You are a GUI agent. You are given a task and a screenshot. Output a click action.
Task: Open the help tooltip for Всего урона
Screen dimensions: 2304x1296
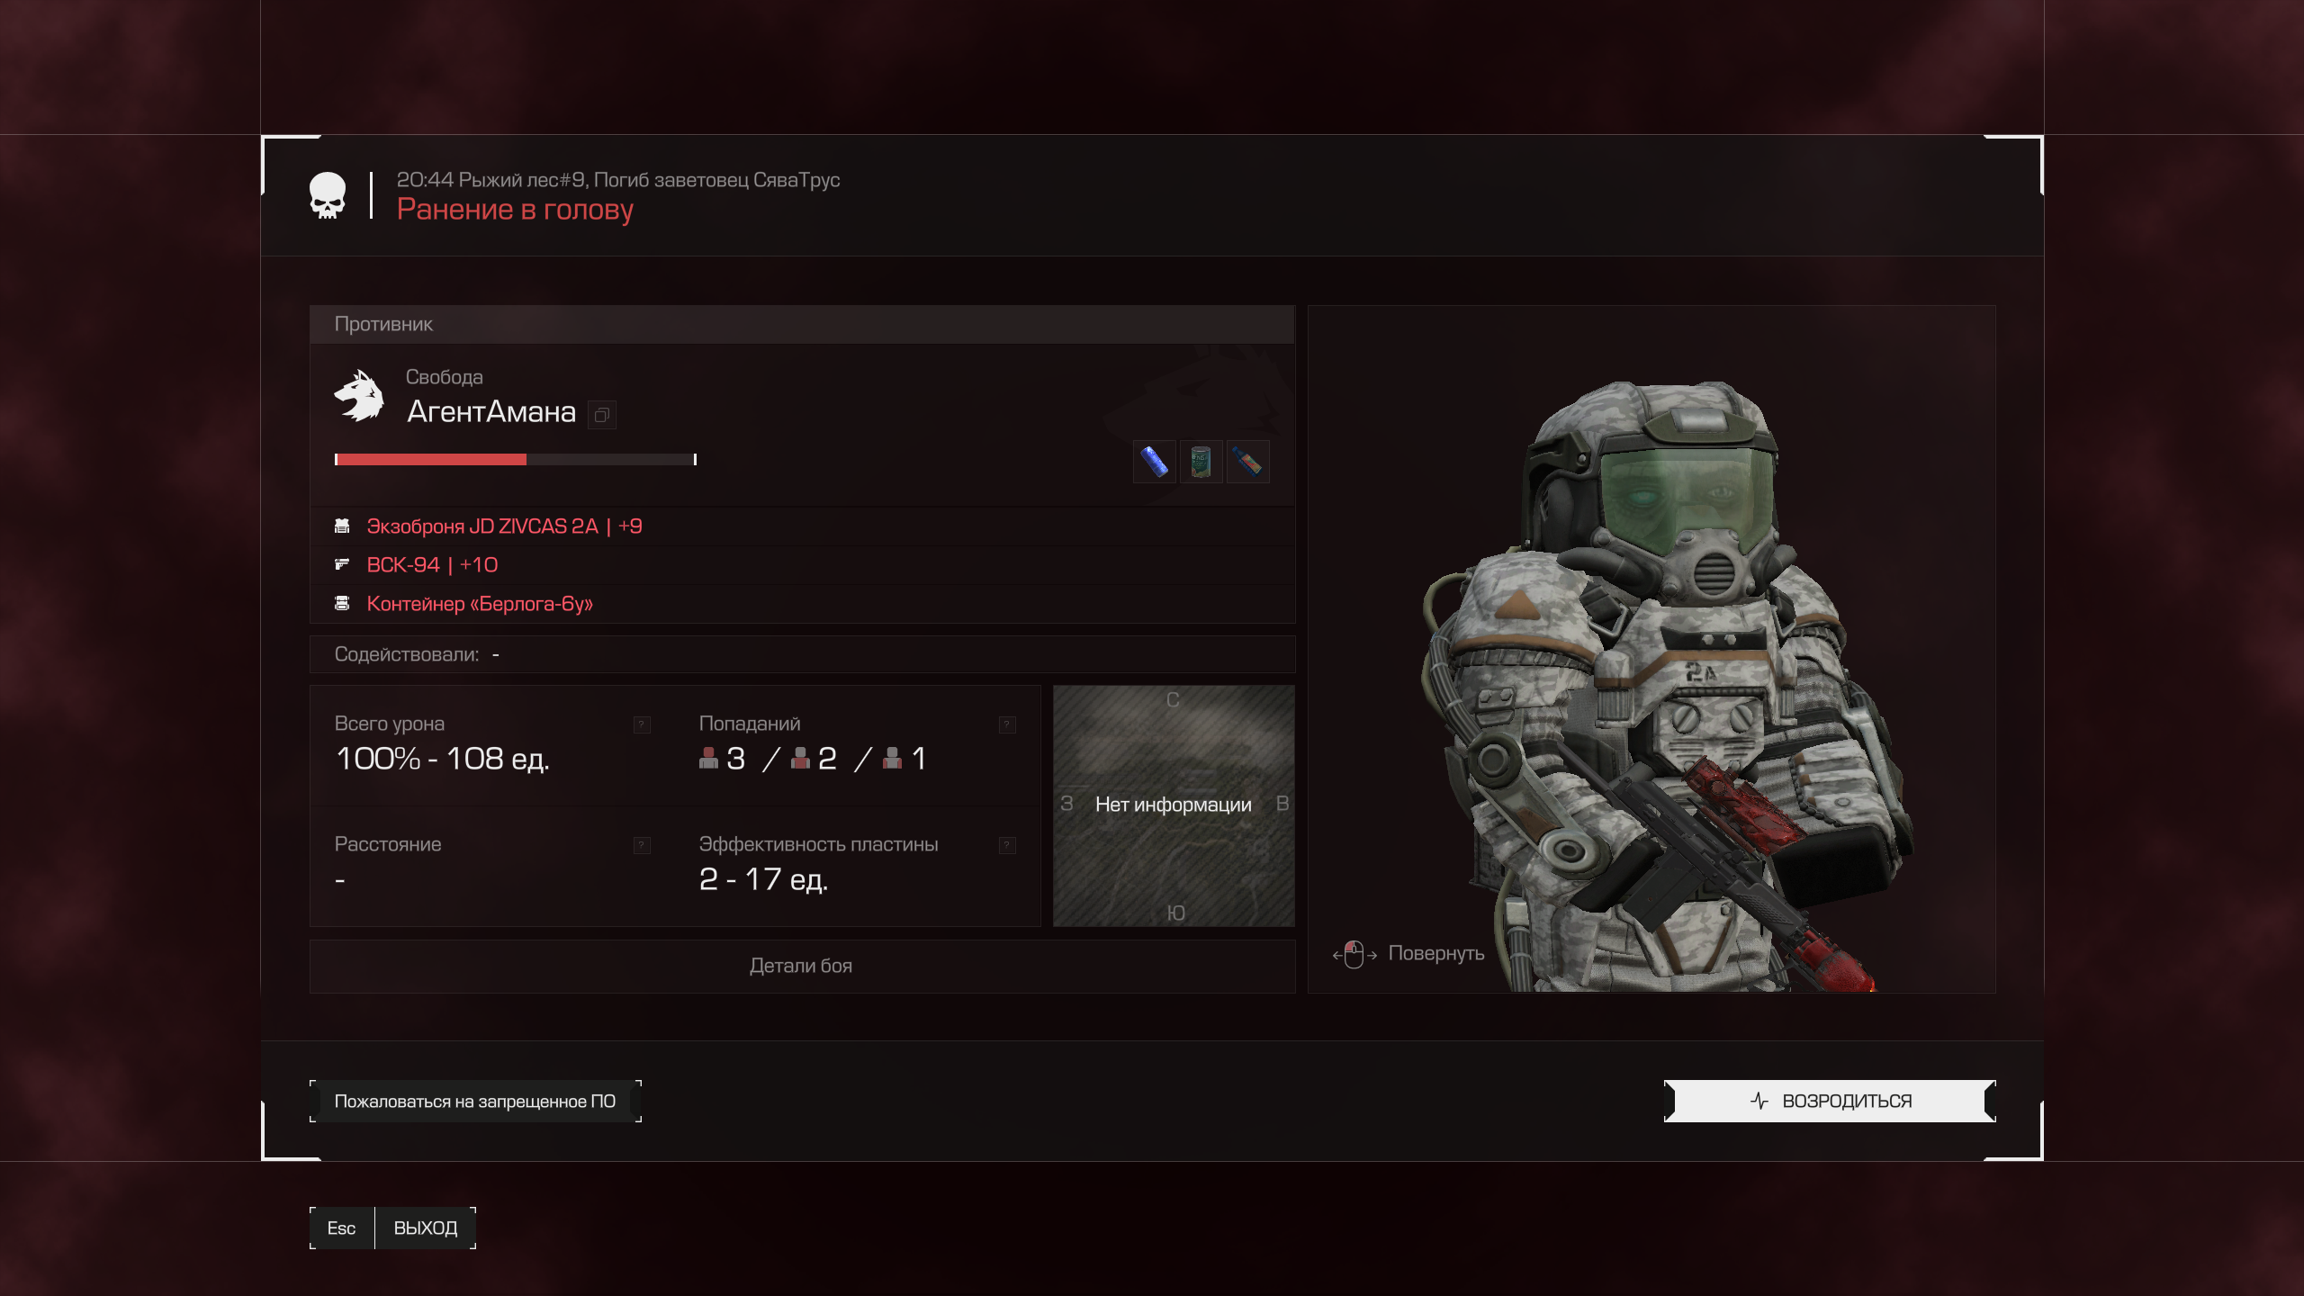point(642,724)
